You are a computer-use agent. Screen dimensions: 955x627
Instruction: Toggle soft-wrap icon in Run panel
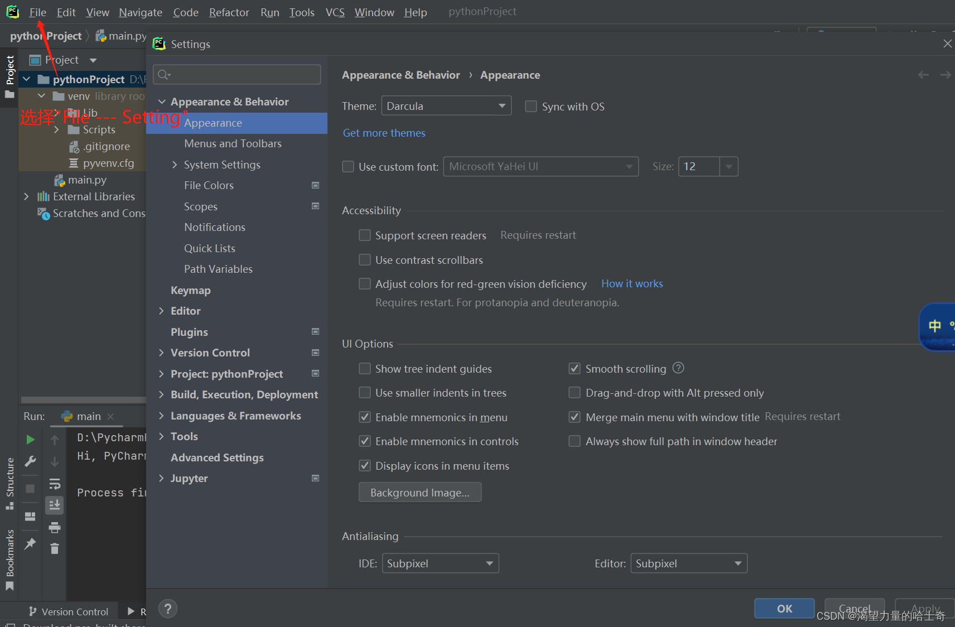tap(55, 484)
